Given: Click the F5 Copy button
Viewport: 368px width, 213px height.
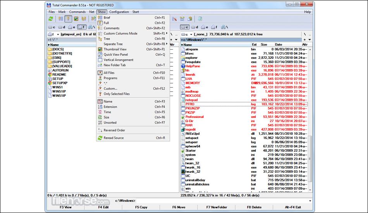Looking at the screenshot, I should point(141,207).
